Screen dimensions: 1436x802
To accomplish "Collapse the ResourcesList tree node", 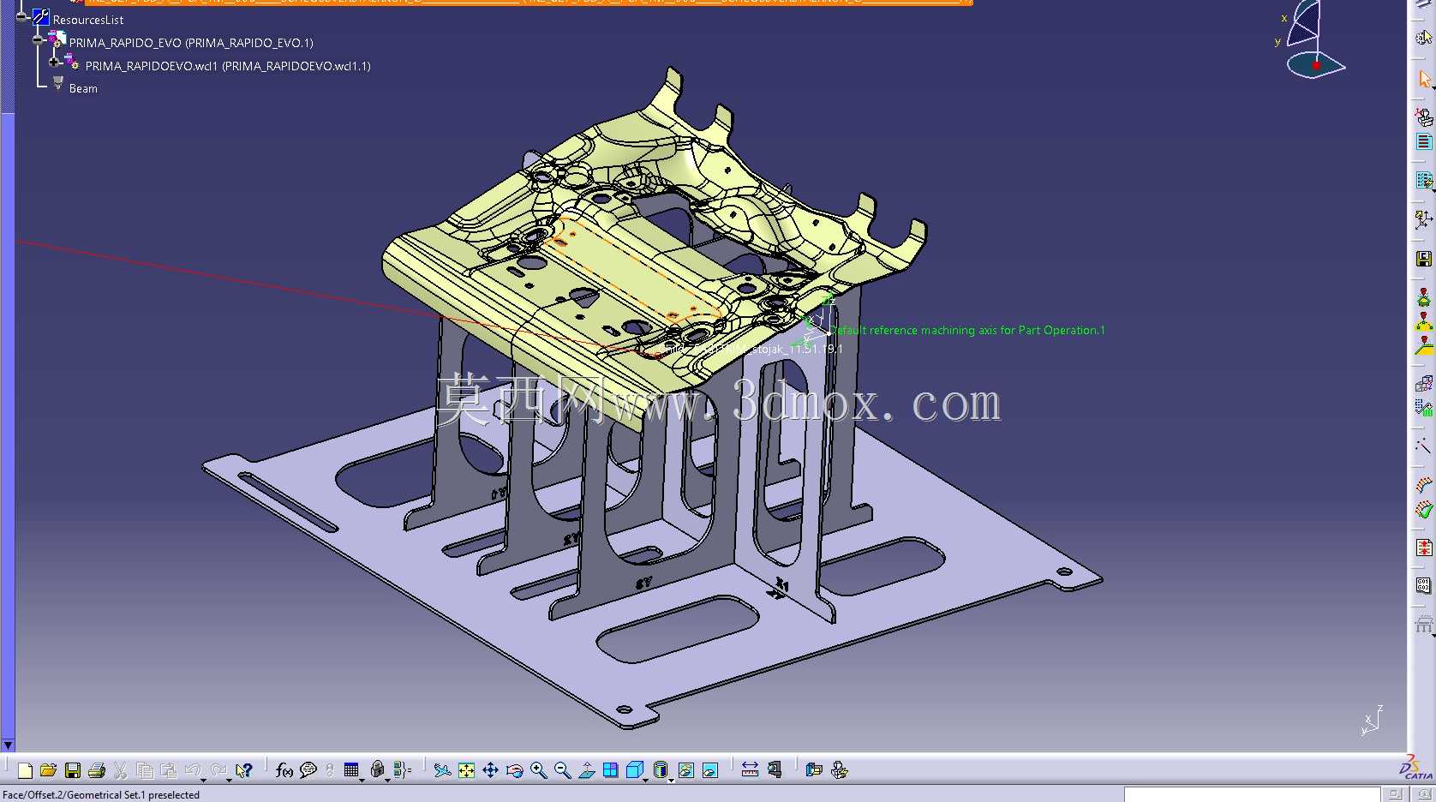I will [21, 16].
